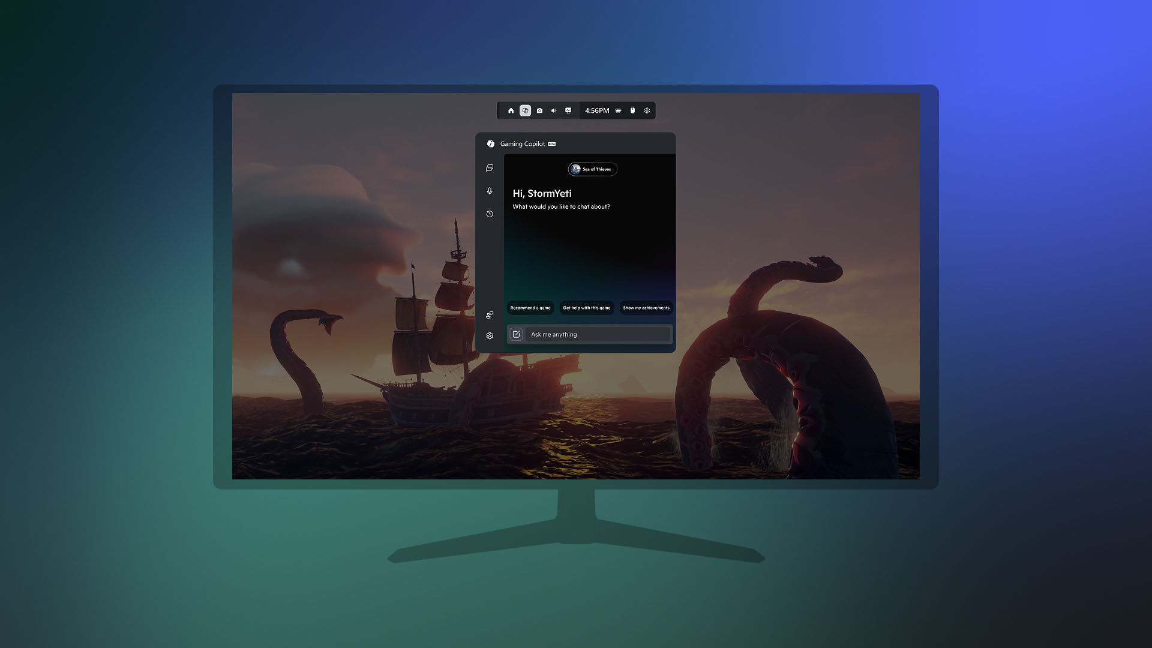Image resolution: width=1152 pixels, height=648 pixels.
Task: Switch to the chat tab in the sidebar
Action: [490, 168]
